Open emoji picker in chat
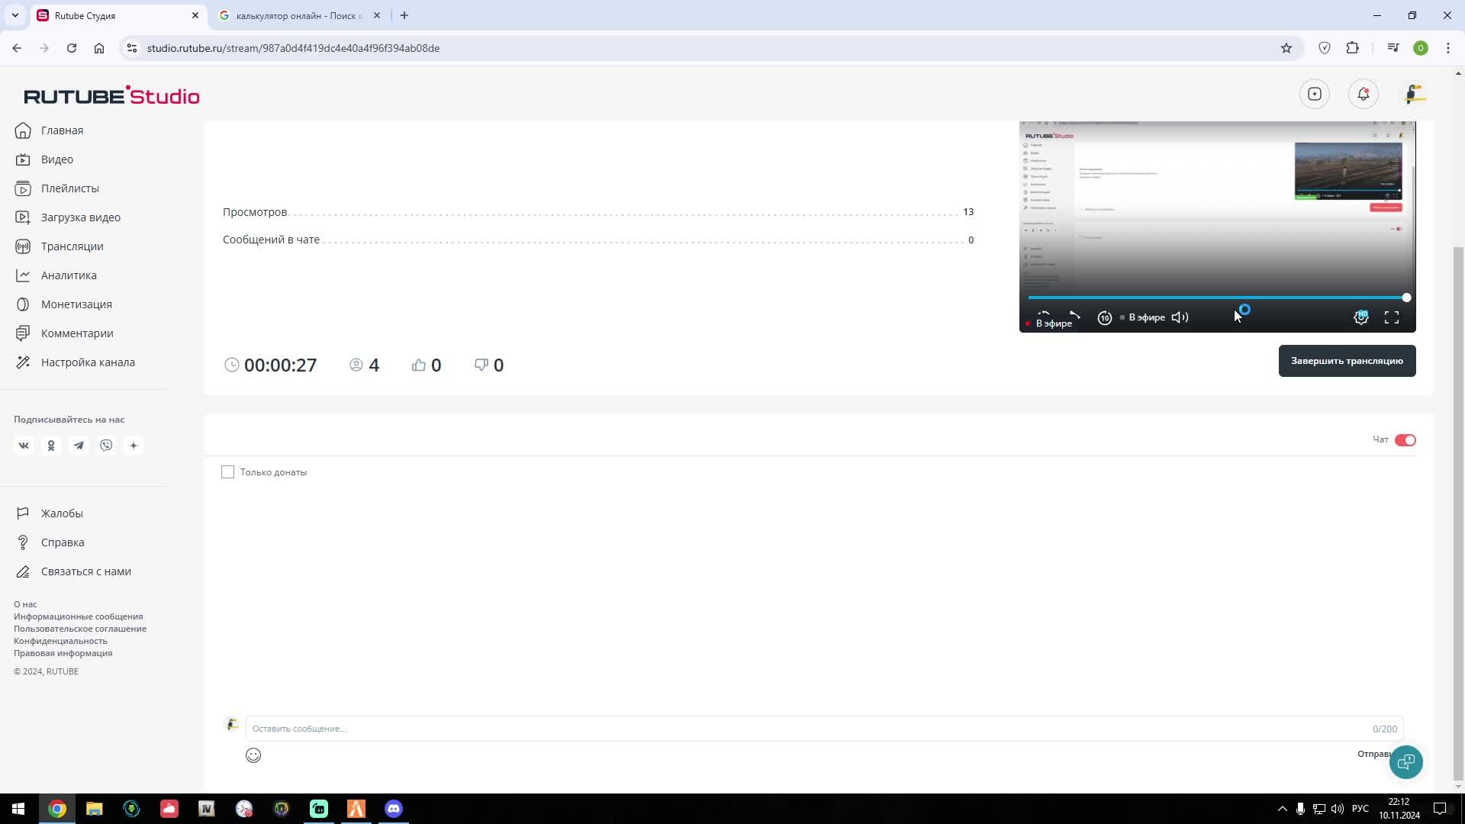The image size is (1465, 824). click(x=253, y=755)
